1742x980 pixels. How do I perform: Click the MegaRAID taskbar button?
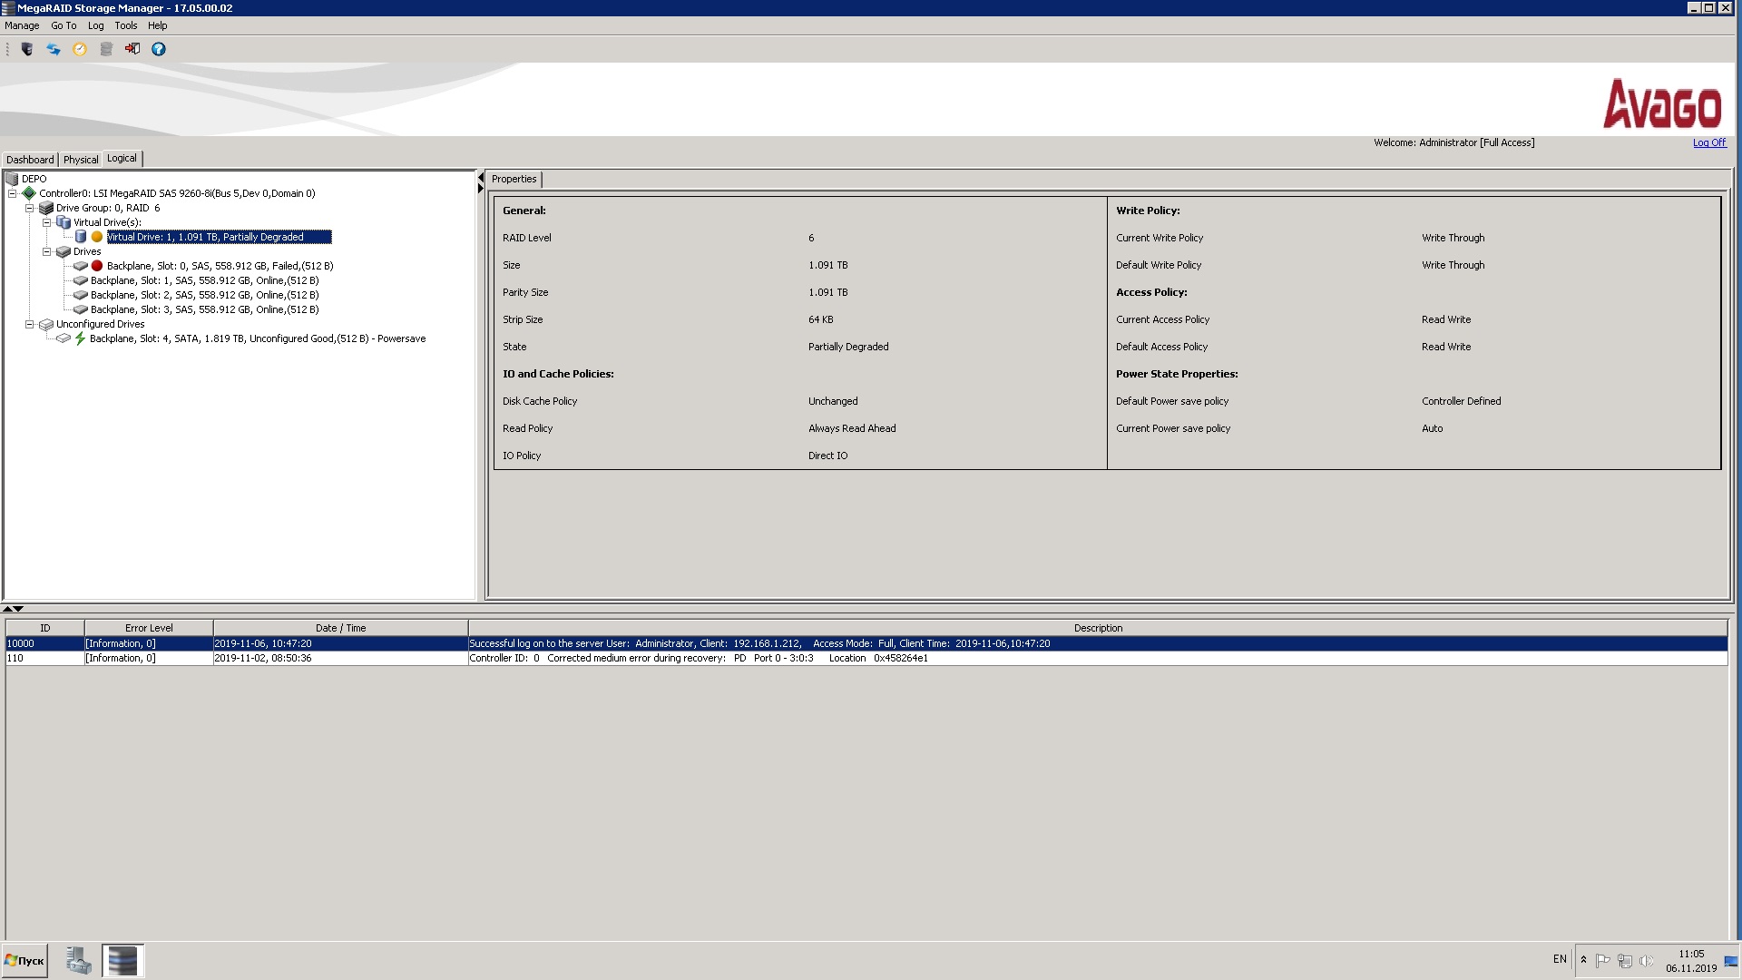coord(122,960)
